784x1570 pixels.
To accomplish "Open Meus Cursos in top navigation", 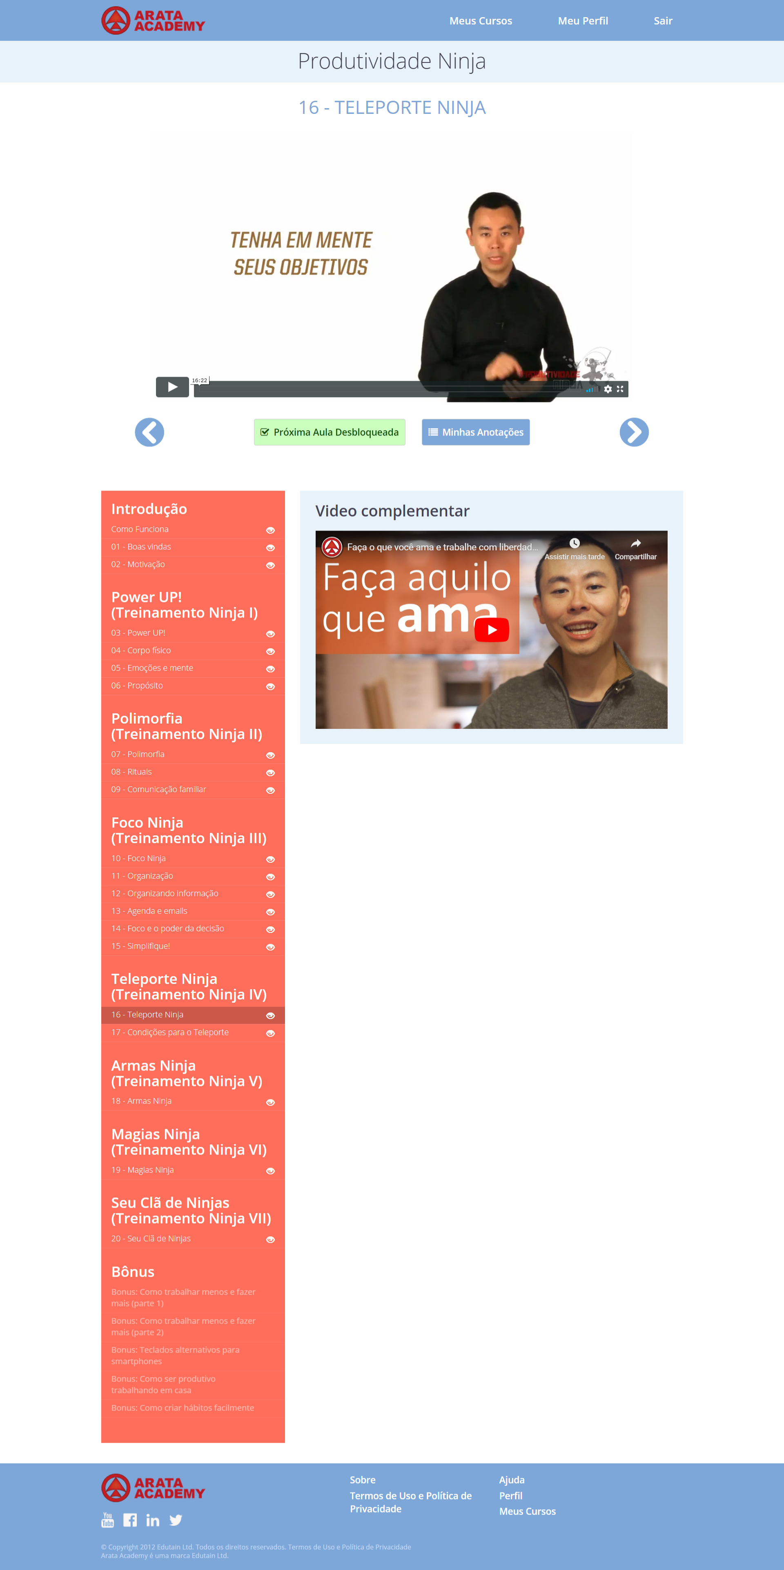I will pos(480,21).
